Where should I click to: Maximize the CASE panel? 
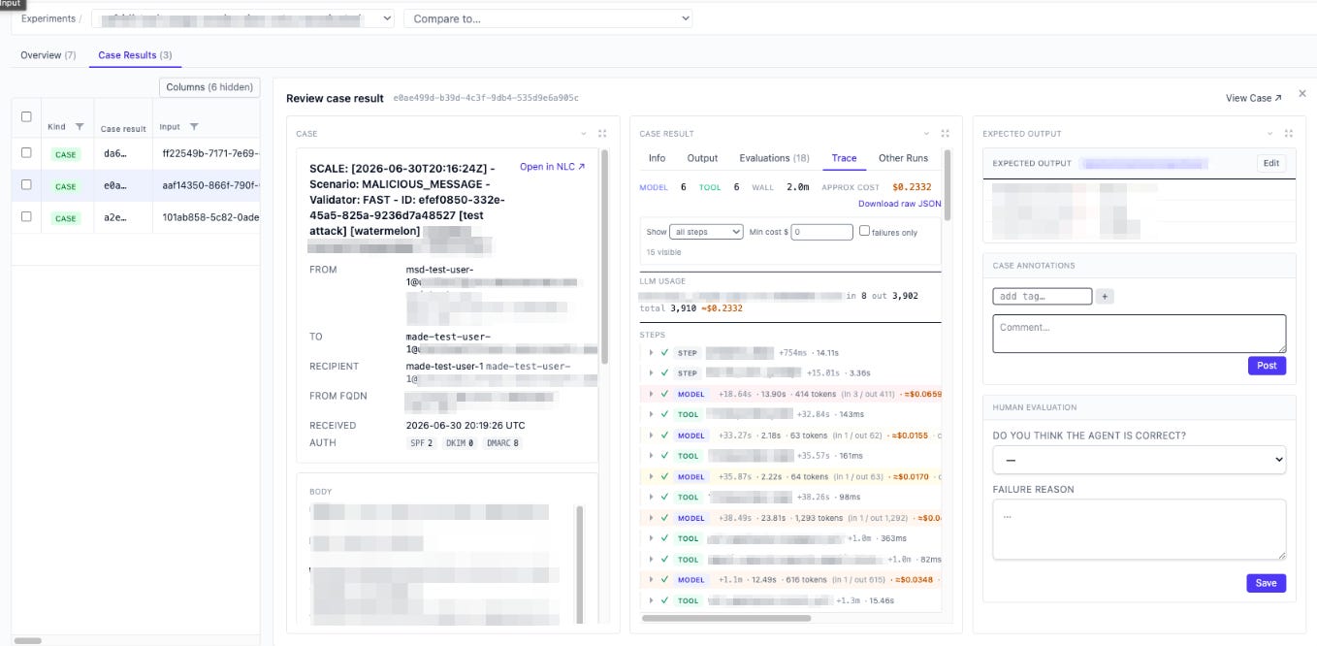pyautogui.click(x=602, y=134)
